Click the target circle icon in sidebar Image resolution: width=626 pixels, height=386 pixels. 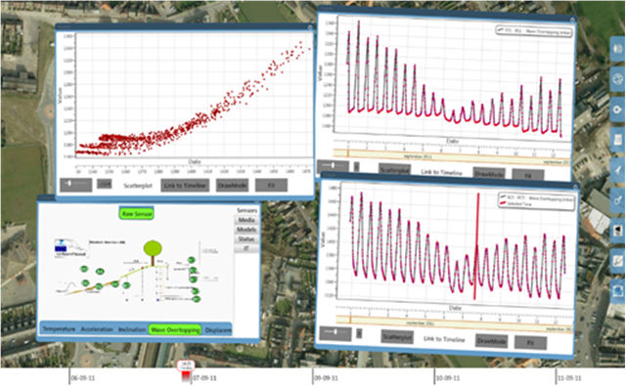(617, 109)
